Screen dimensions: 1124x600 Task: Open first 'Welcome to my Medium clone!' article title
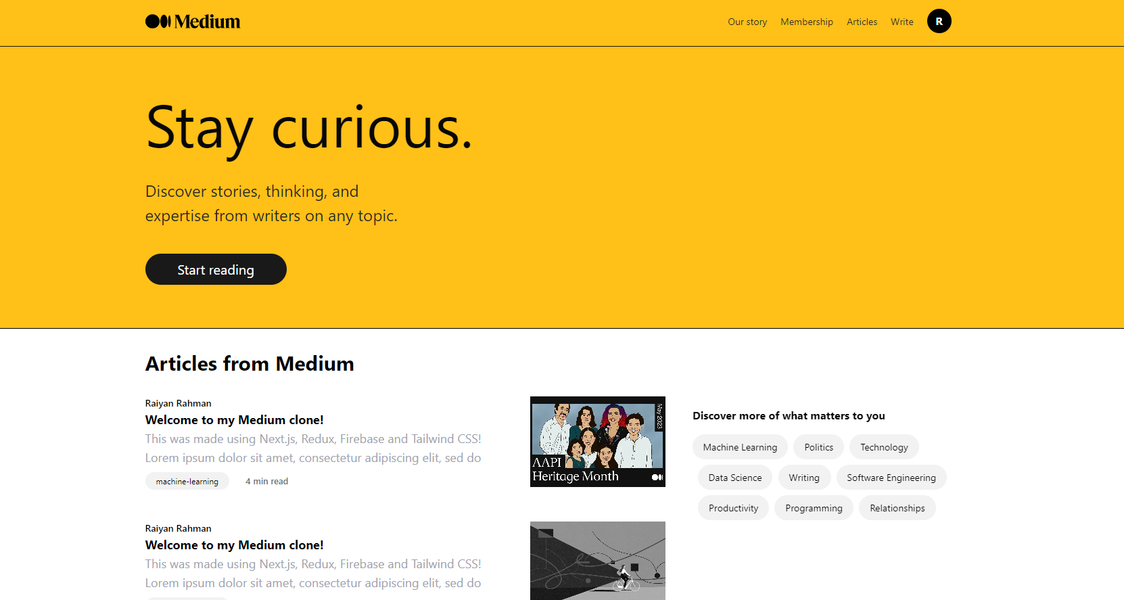coord(235,420)
